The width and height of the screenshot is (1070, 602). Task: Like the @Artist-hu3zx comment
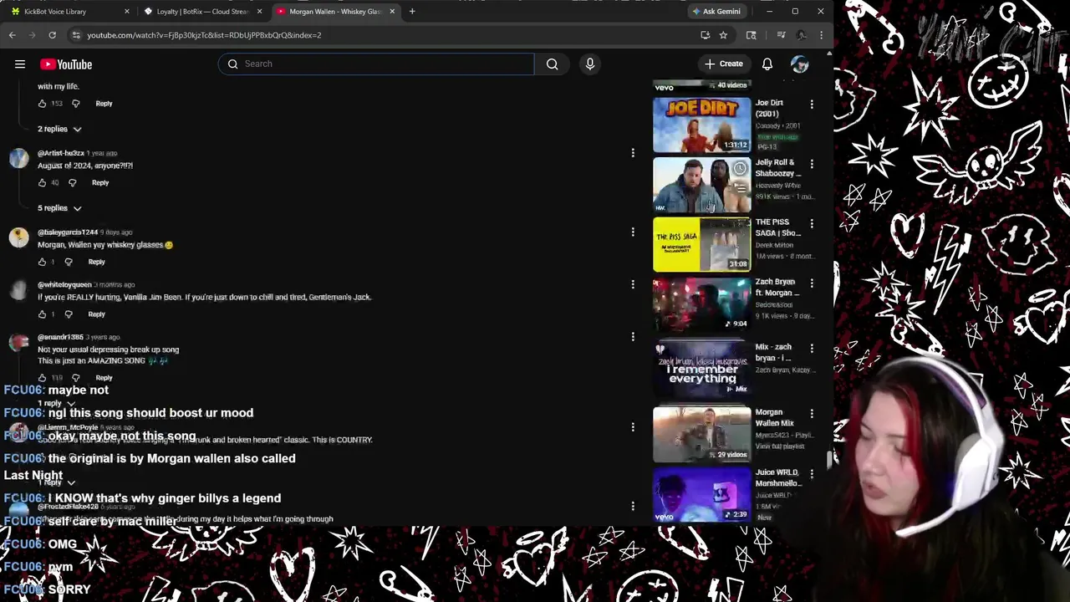[42, 182]
